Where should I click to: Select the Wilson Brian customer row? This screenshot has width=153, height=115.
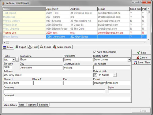[75, 25]
